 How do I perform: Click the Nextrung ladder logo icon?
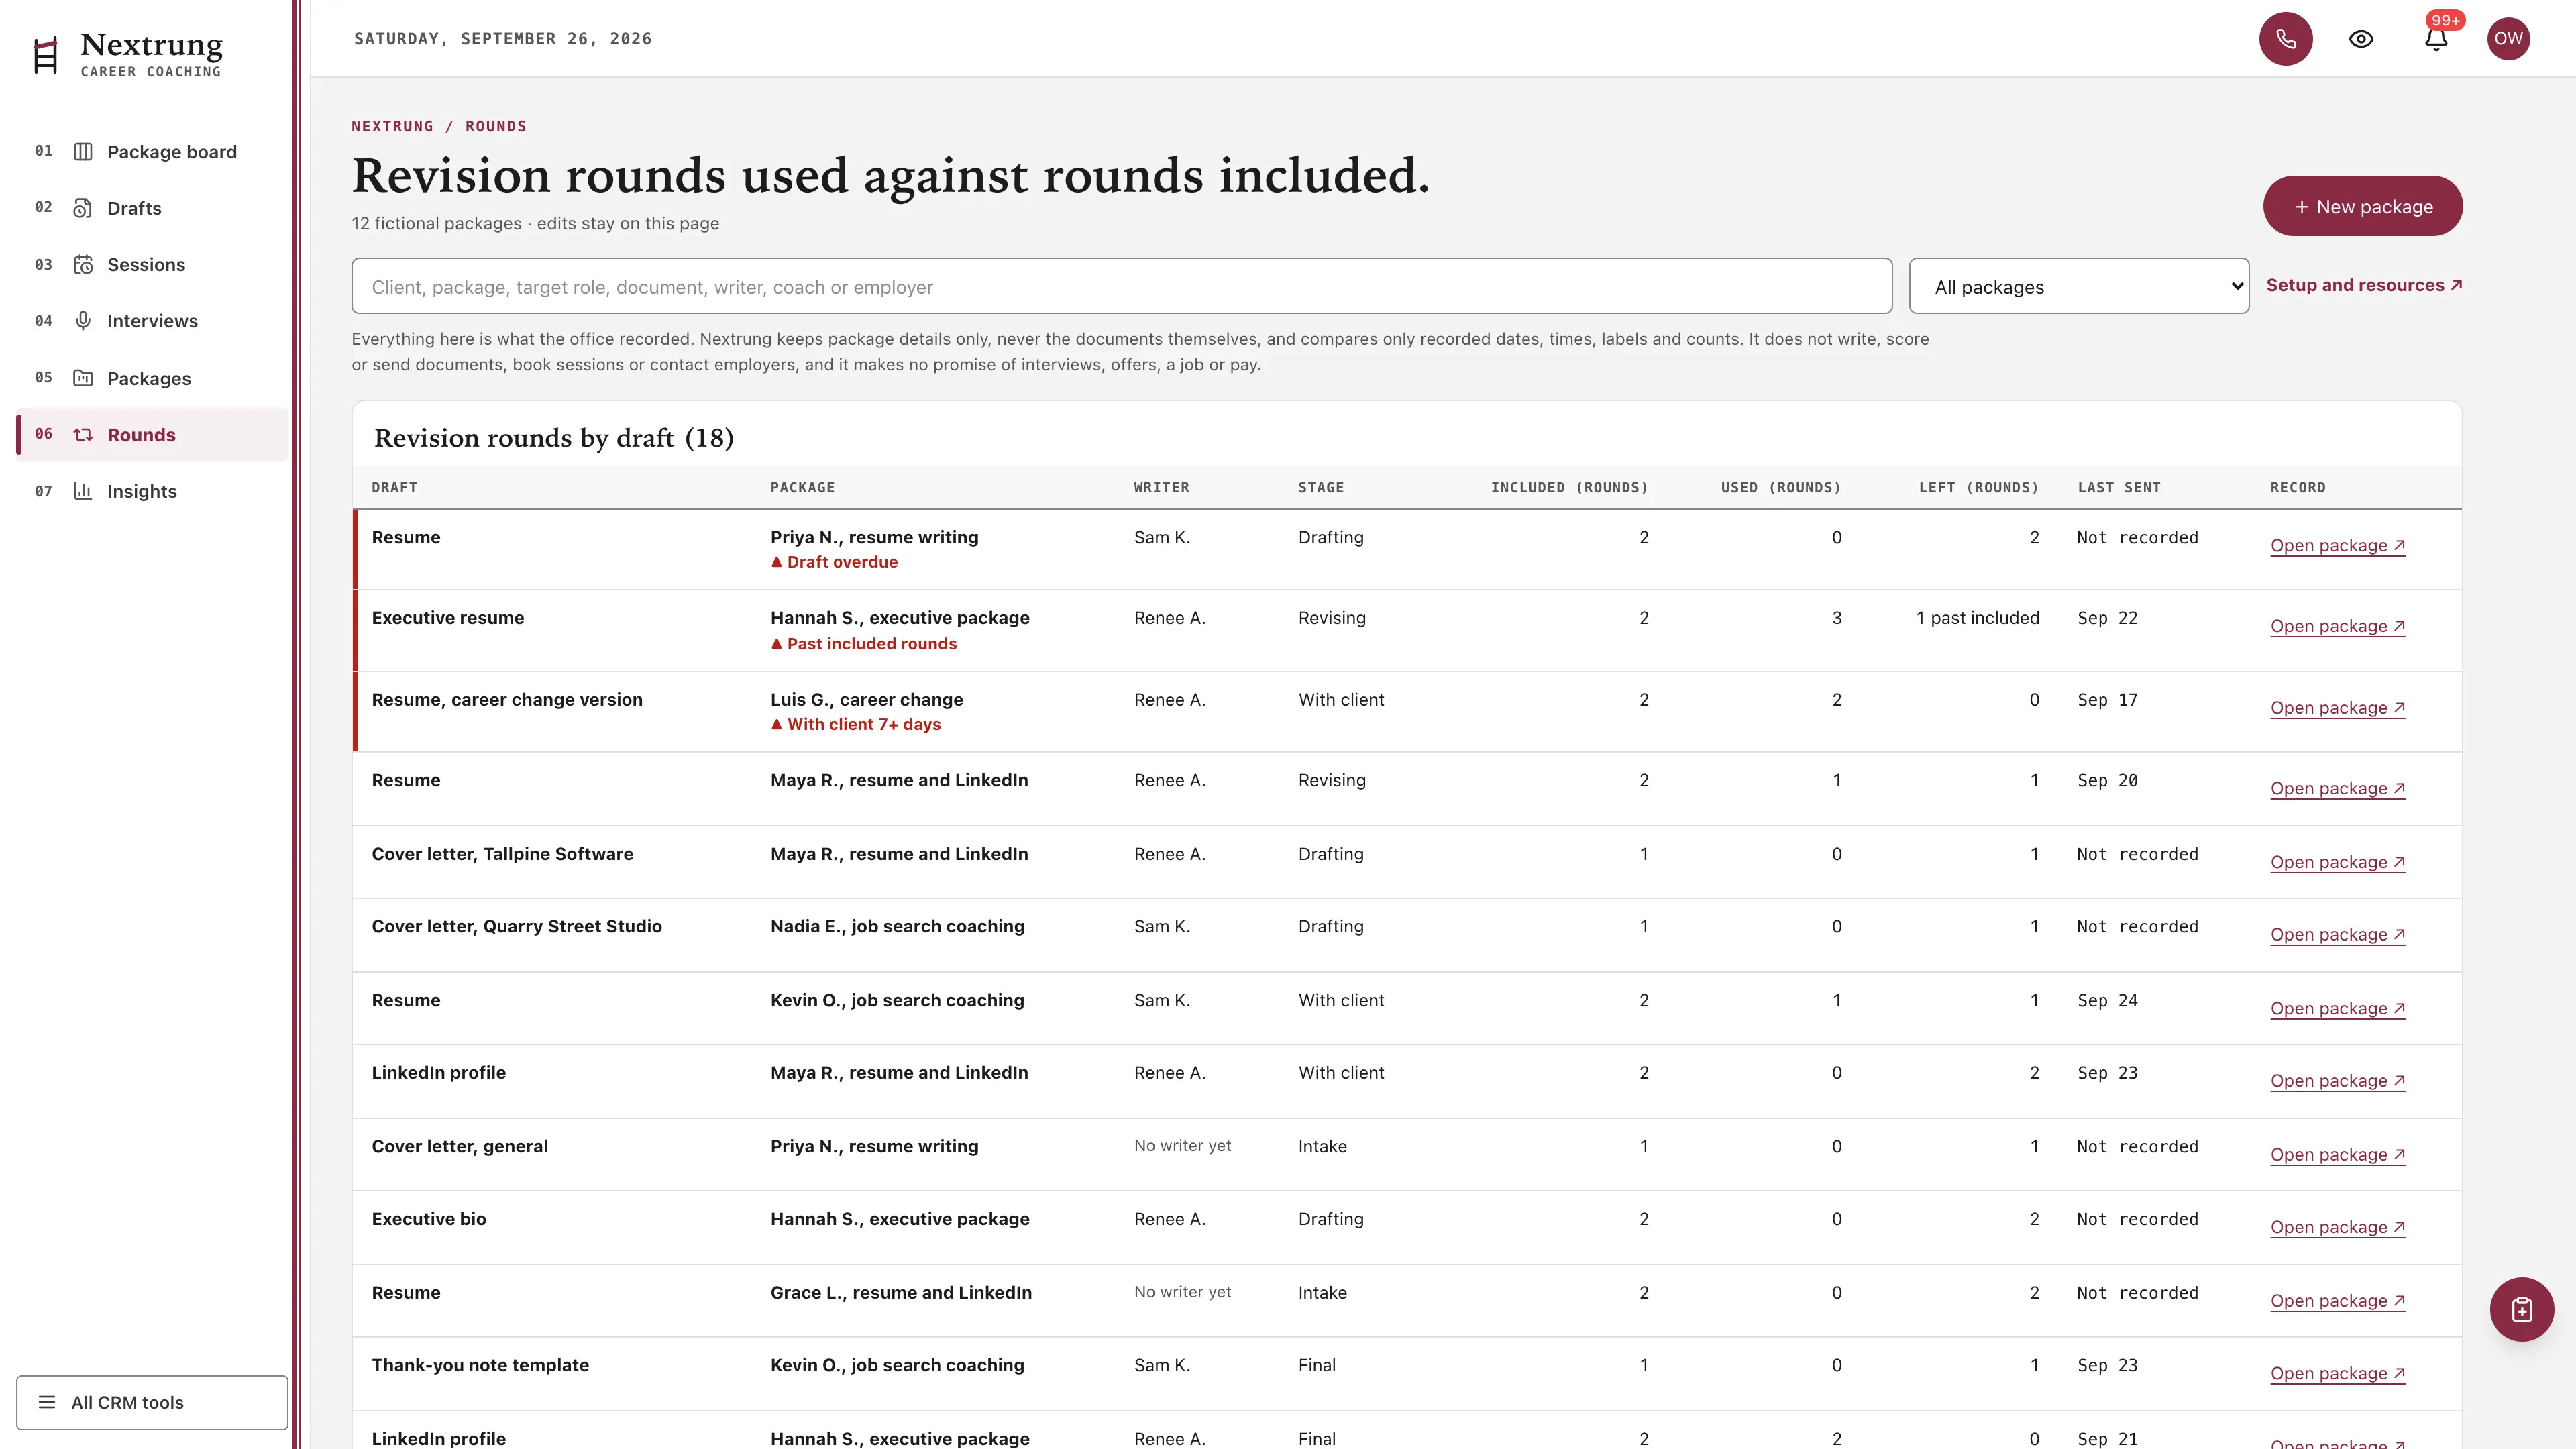click(x=46, y=55)
